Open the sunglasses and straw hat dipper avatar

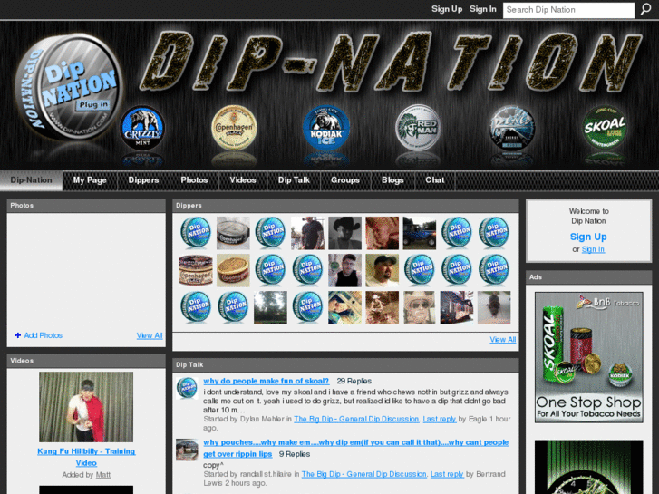pos(420,307)
